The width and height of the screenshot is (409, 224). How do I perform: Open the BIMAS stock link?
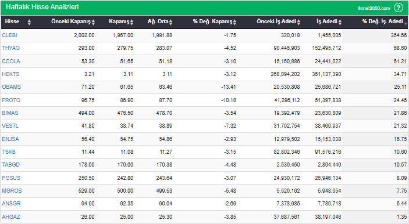pyautogui.click(x=10, y=113)
